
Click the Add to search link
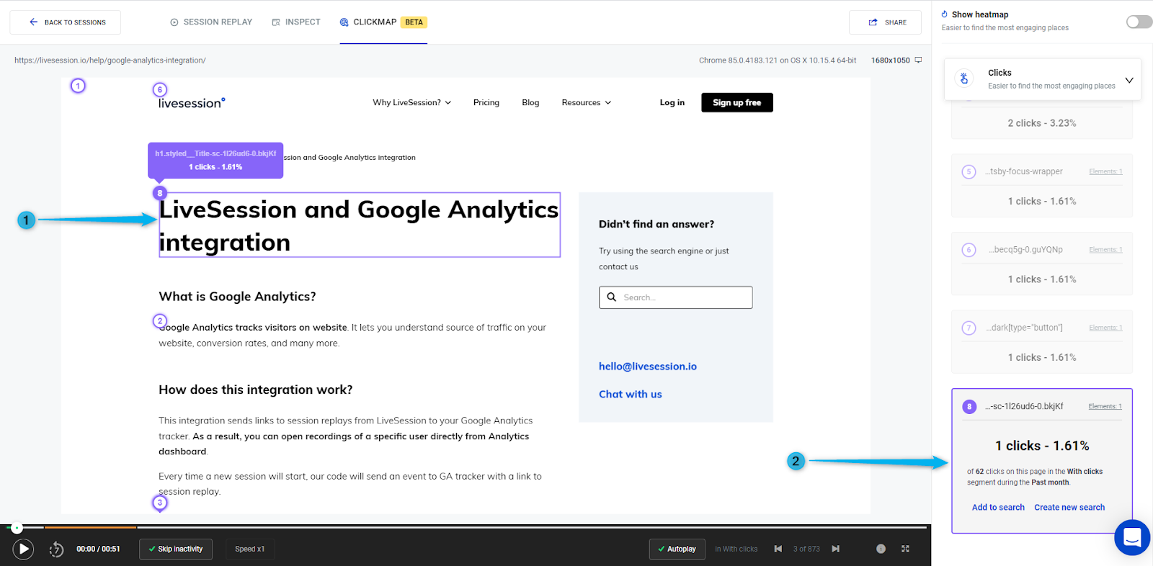(998, 508)
